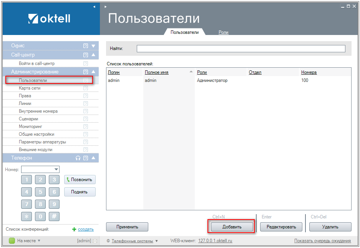Screen dimensions: 360x248
Task: Click the envelope icon beside [admin]
Action: [x=95, y=241]
